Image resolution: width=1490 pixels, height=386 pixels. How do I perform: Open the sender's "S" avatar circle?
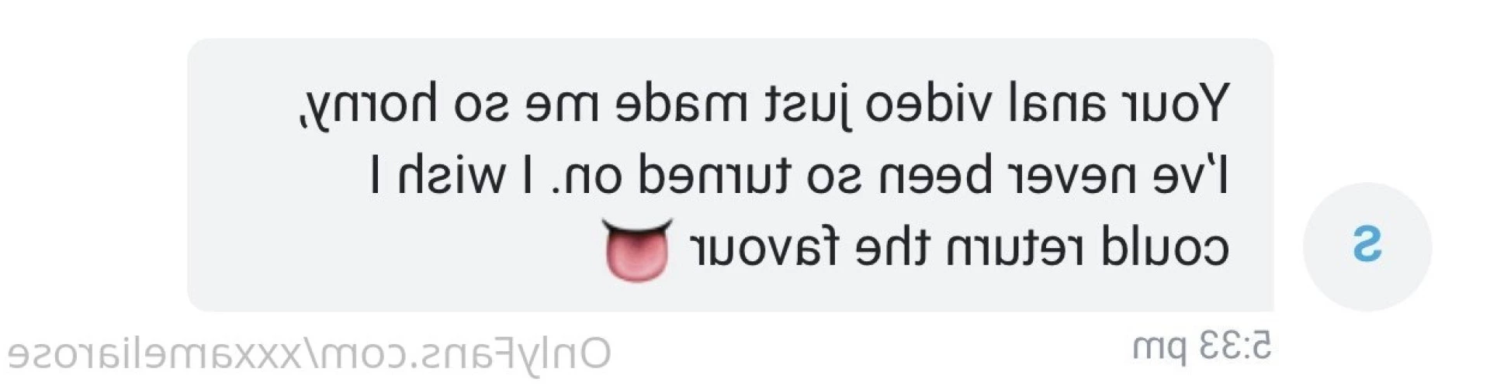(x=1367, y=246)
